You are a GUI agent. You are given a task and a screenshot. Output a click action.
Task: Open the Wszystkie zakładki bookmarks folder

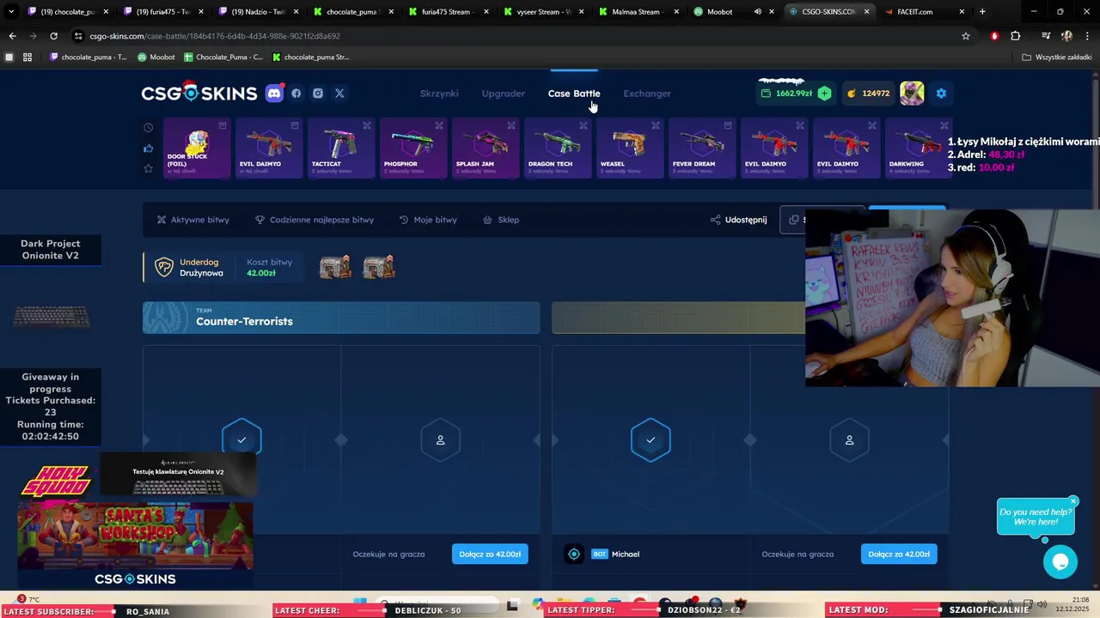point(1057,58)
